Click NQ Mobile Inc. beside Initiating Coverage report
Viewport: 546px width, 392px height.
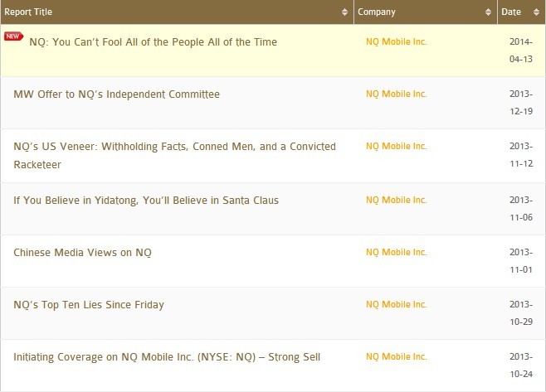pos(396,357)
